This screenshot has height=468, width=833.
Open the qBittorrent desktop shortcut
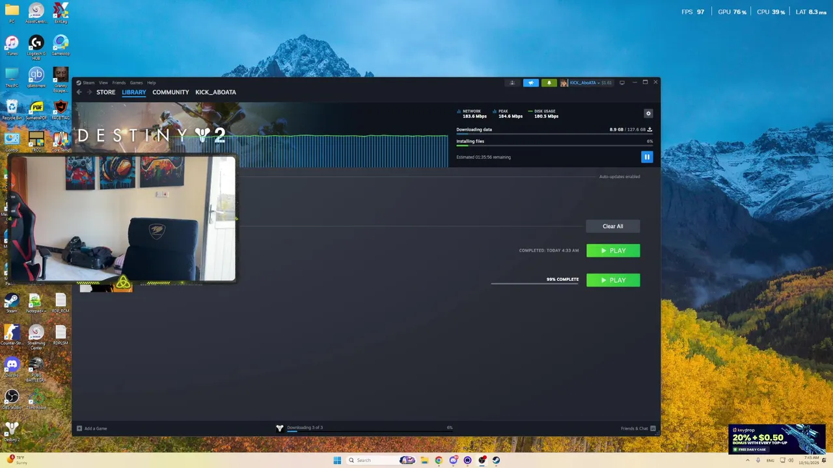click(36, 78)
